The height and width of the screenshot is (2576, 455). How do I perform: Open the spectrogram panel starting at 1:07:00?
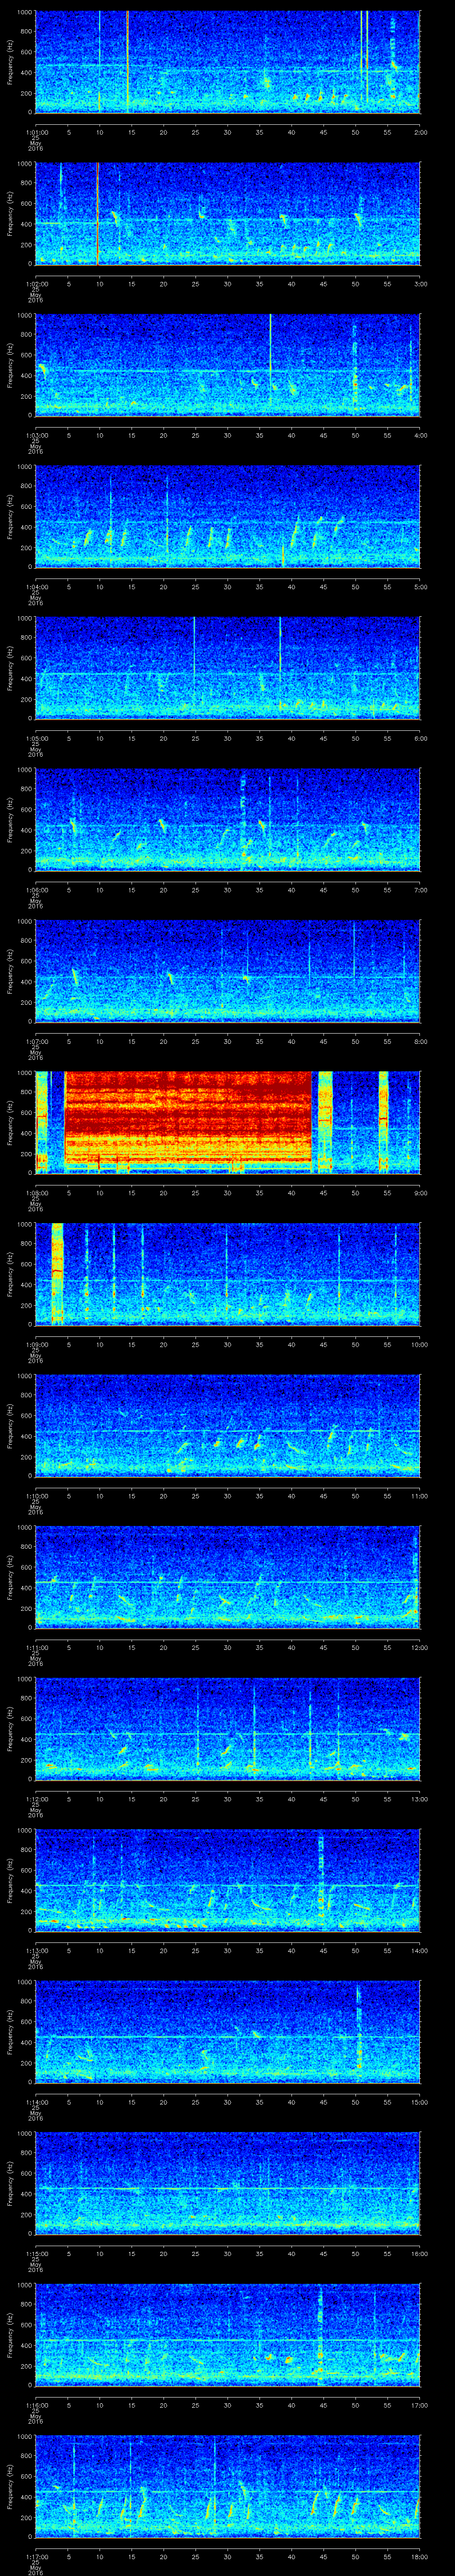tap(228, 971)
